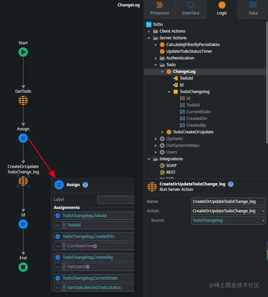Expand the Users module
Image resolution: width=268 pixels, height=297 pixels.
tap(156, 152)
